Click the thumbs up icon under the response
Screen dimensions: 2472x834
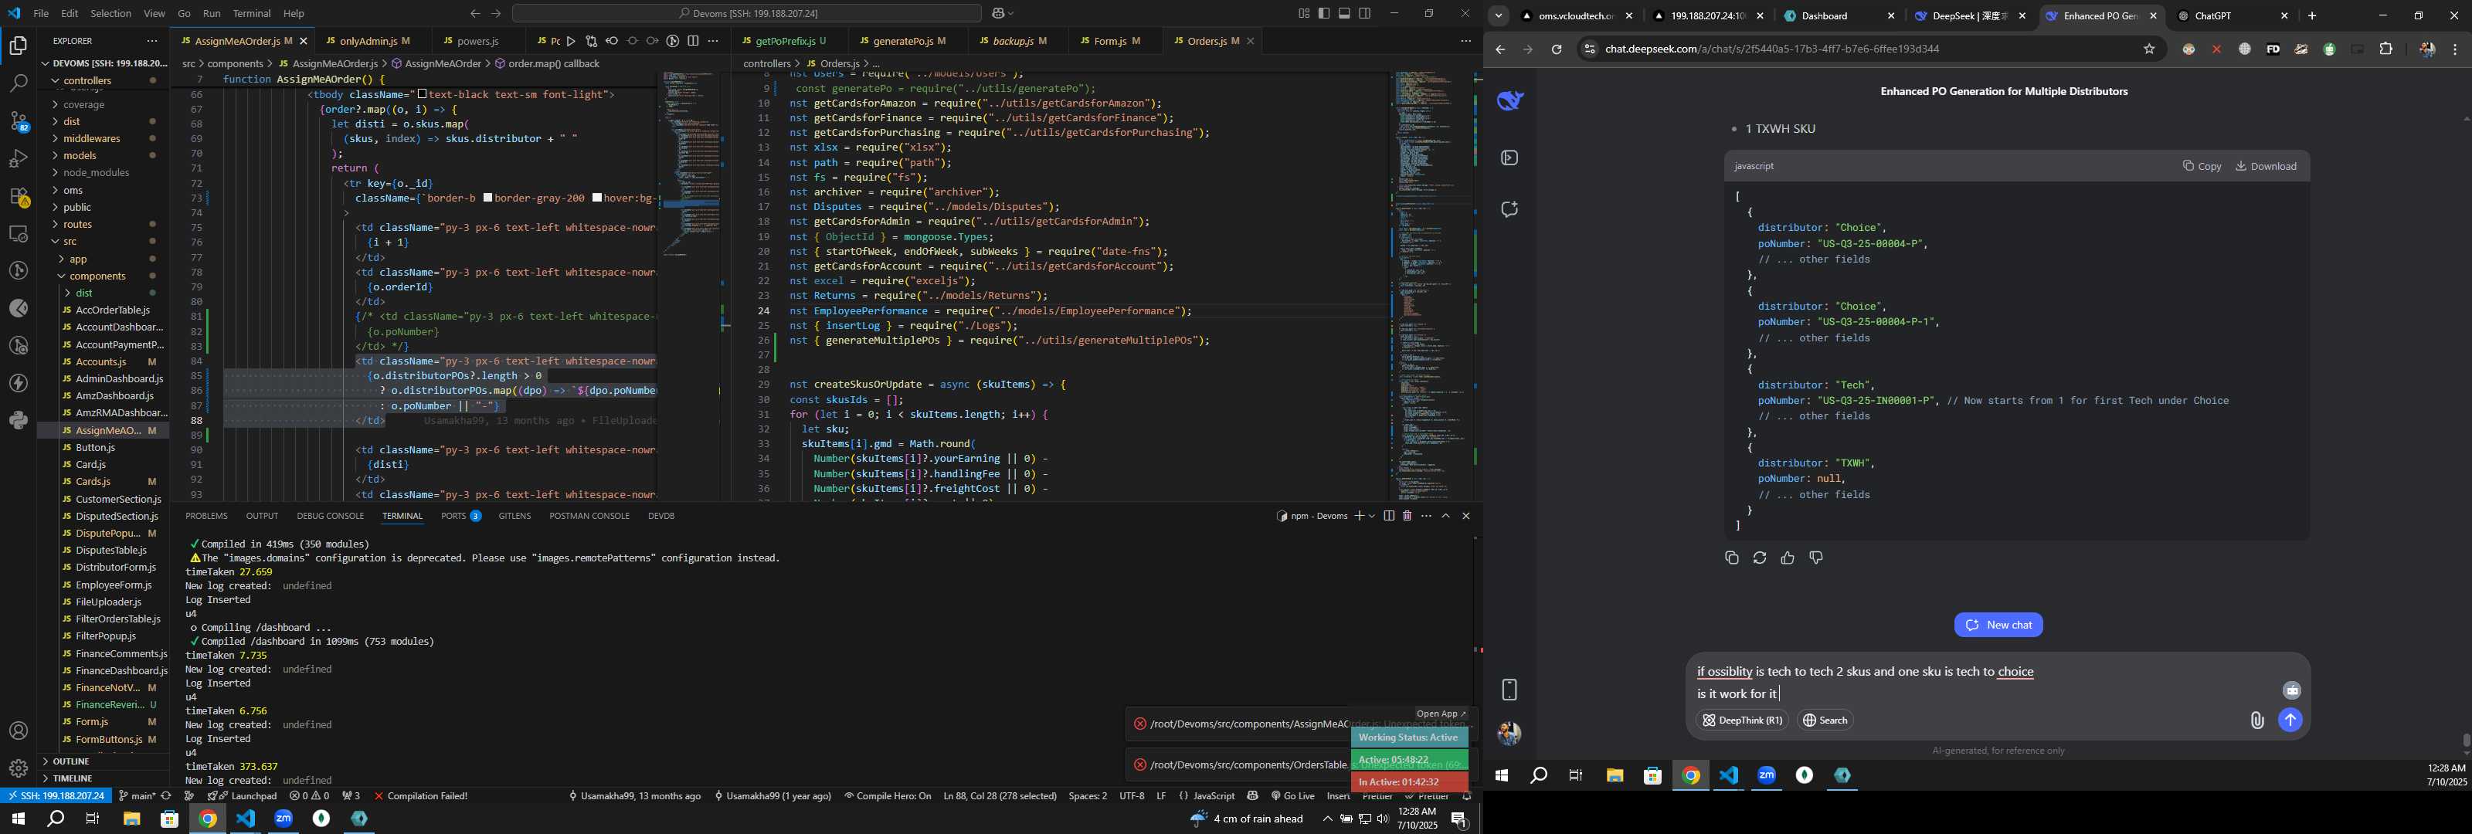pyautogui.click(x=1787, y=558)
